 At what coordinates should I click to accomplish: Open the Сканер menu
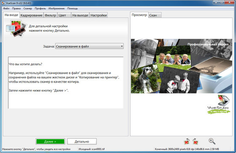pyautogui.click(x=27, y=8)
